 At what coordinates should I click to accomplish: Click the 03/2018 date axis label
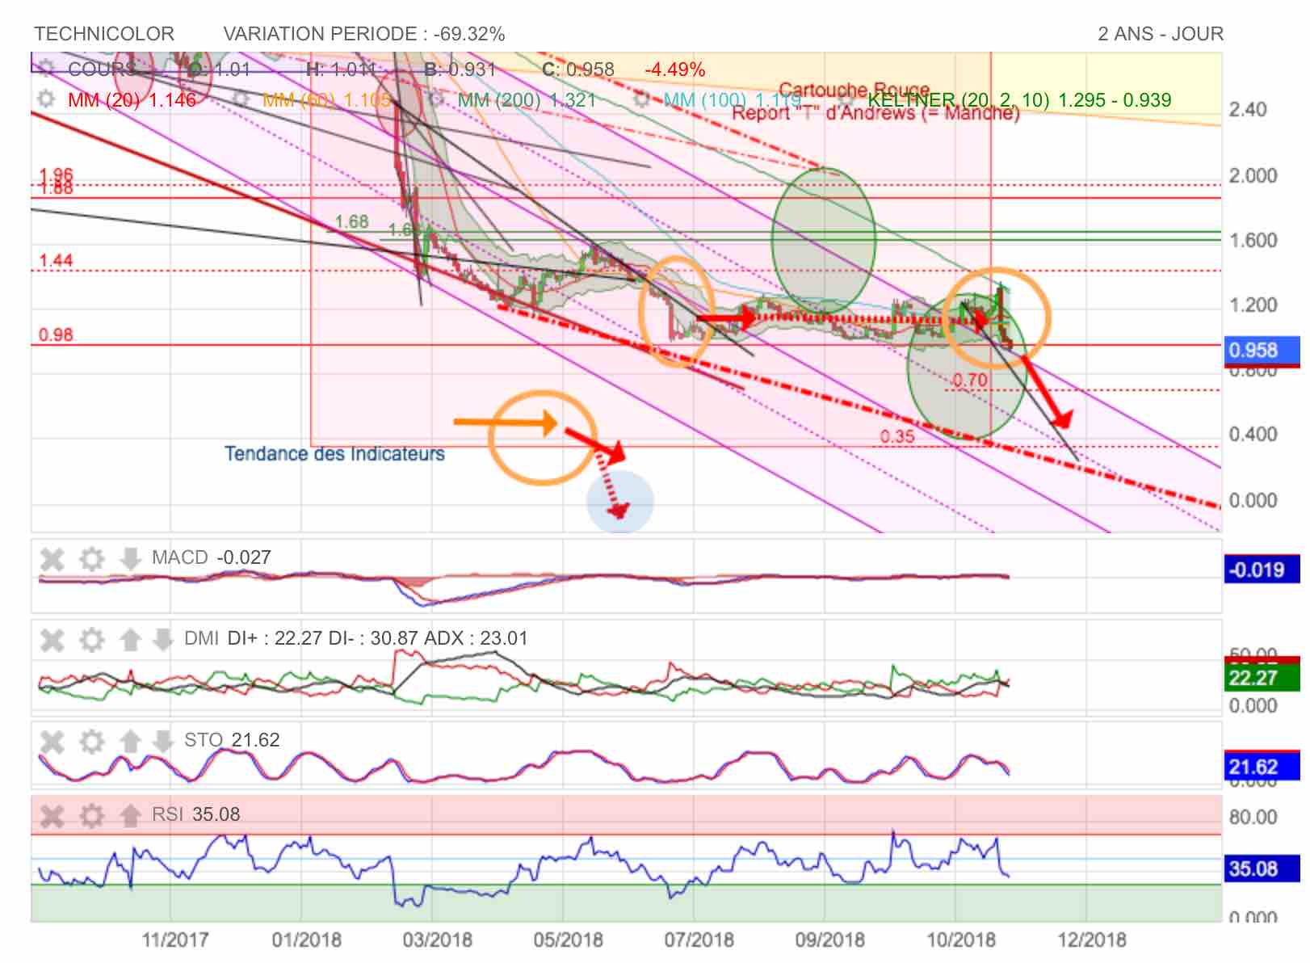click(x=438, y=940)
